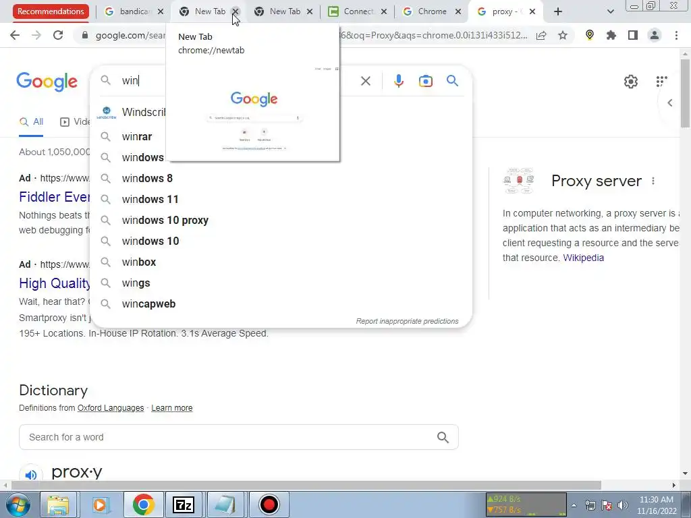691x518 pixels.
Task: Choose the winbox suggestion
Action: pos(281,262)
